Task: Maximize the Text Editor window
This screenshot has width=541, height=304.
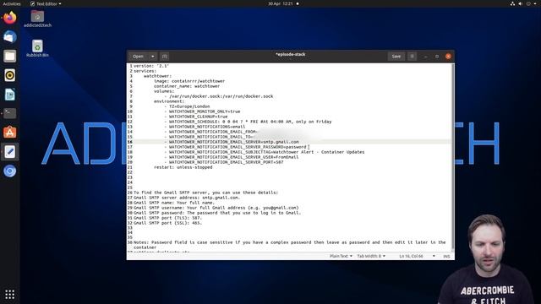Action: click(437, 57)
